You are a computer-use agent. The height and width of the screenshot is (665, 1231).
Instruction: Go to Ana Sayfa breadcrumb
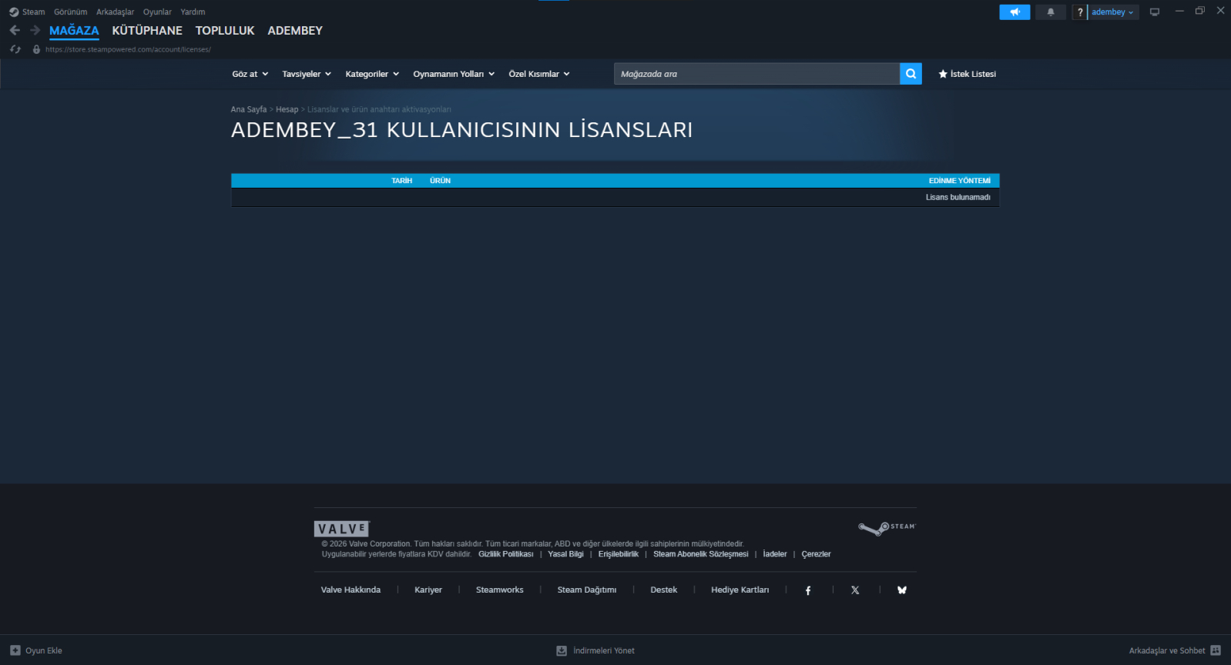pyautogui.click(x=248, y=109)
